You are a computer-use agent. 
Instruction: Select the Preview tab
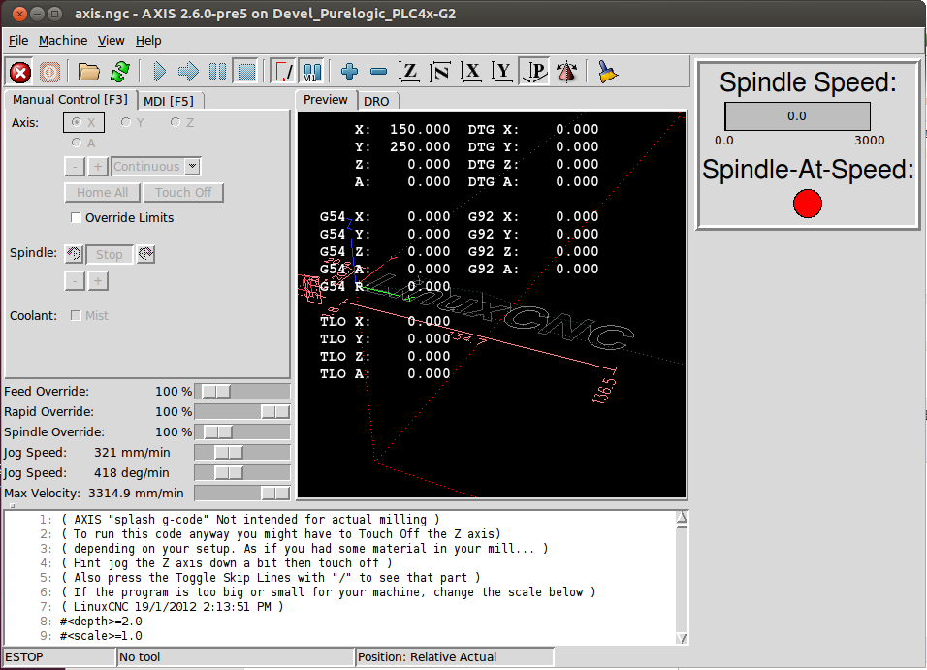pyautogui.click(x=325, y=99)
